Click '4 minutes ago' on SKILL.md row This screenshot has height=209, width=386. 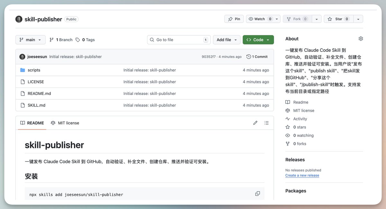pos(256,105)
